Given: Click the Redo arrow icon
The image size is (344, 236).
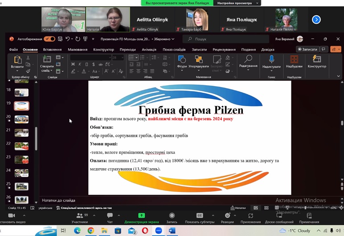Looking at the screenshot, I should 78,39.
